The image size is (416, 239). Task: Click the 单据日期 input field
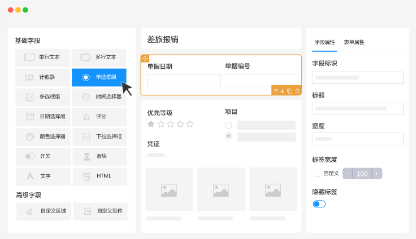point(184,81)
